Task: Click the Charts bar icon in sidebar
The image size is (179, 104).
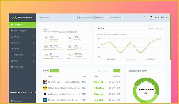Action: tap(12, 37)
